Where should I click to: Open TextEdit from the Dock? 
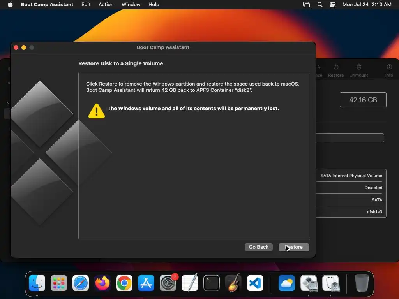click(190, 283)
